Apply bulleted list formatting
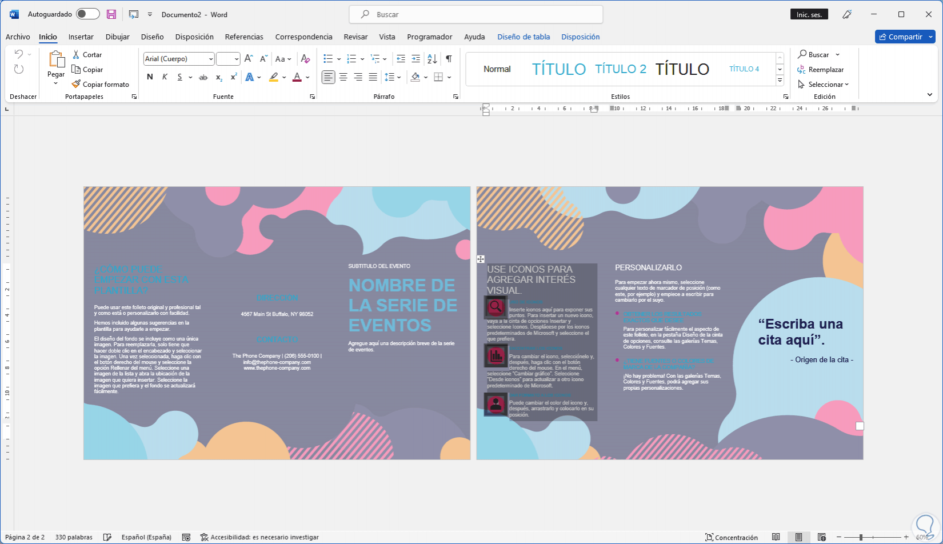Viewport: 943px width, 544px height. click(327, 59)
